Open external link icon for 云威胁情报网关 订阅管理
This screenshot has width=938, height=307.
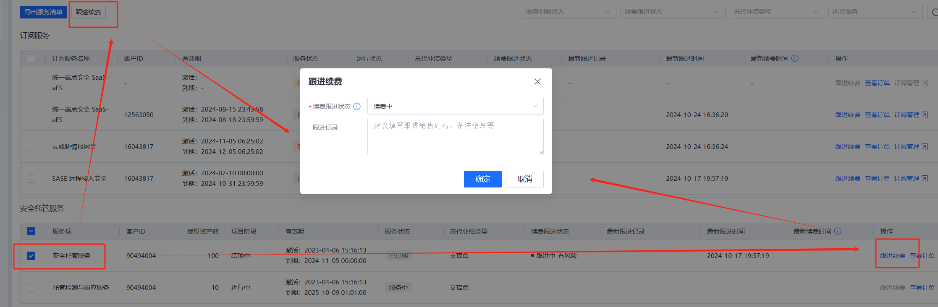point(925,147)
